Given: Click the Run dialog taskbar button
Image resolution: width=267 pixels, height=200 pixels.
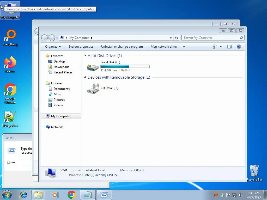Looking at the screenshot, I should pos(104,195).
